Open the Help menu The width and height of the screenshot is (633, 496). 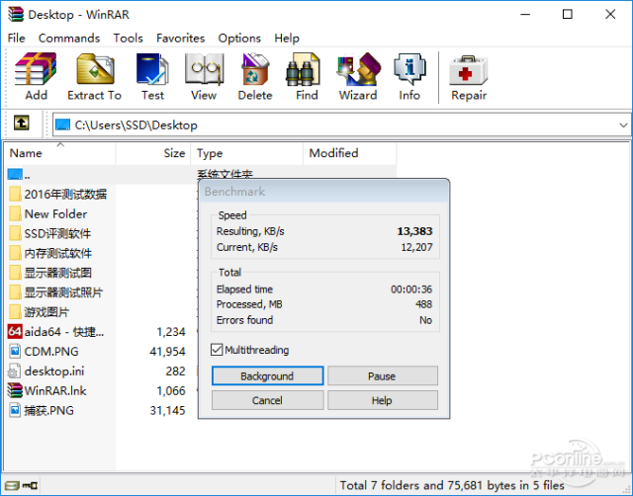287,38
